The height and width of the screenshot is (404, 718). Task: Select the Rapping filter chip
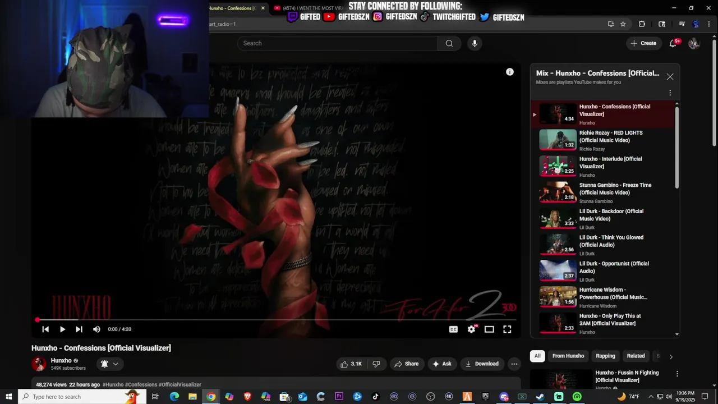coord(605,356)
